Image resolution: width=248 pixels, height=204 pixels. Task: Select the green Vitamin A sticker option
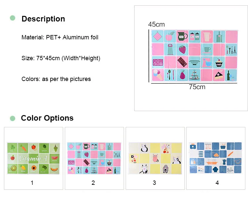(x=33, y=158)
